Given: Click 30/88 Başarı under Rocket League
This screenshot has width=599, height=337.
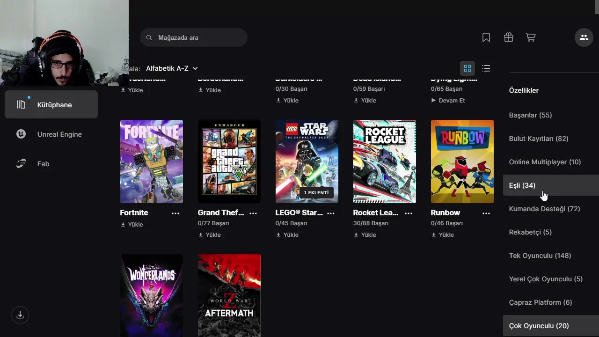Looking at the screenshot, I should pyautogui.click(x=371, y=224).
